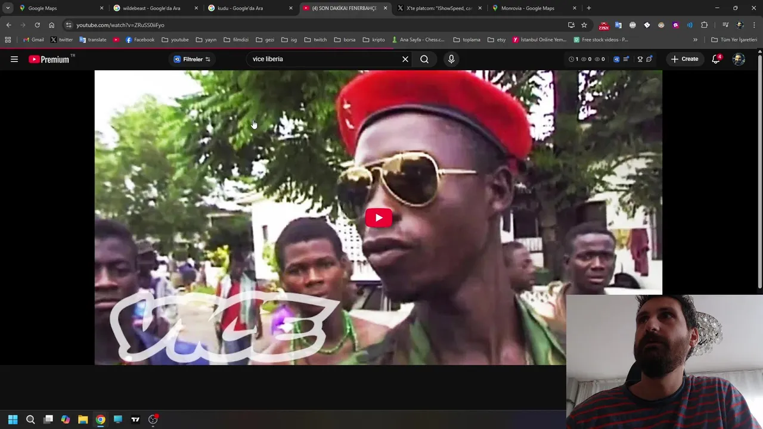Open the Chrome extensions puzzle menu

tap(705, 25)
